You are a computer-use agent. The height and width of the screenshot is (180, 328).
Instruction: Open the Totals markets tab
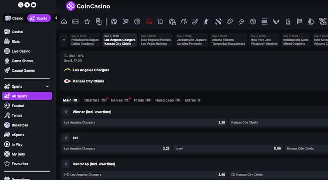tap(142, 100)
